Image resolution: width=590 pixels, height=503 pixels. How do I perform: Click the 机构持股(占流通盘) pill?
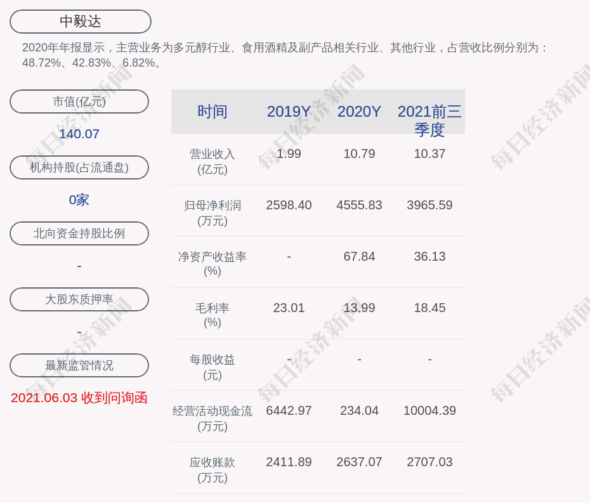point(79,167)
